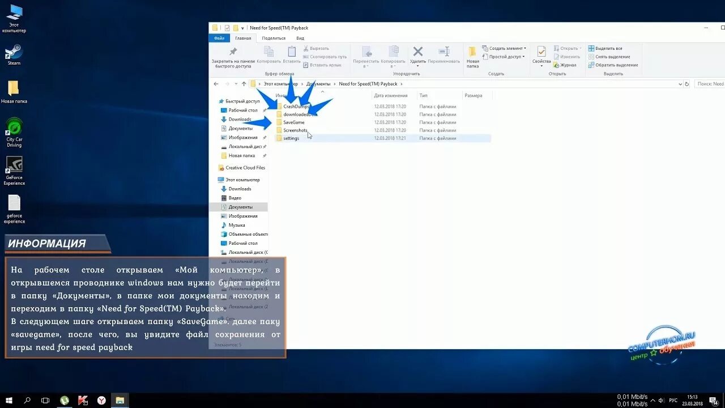Viewport: 725px width, 408px height.
Task: Switch to Поделиться ribbon tab
Action: click(274, 38)
